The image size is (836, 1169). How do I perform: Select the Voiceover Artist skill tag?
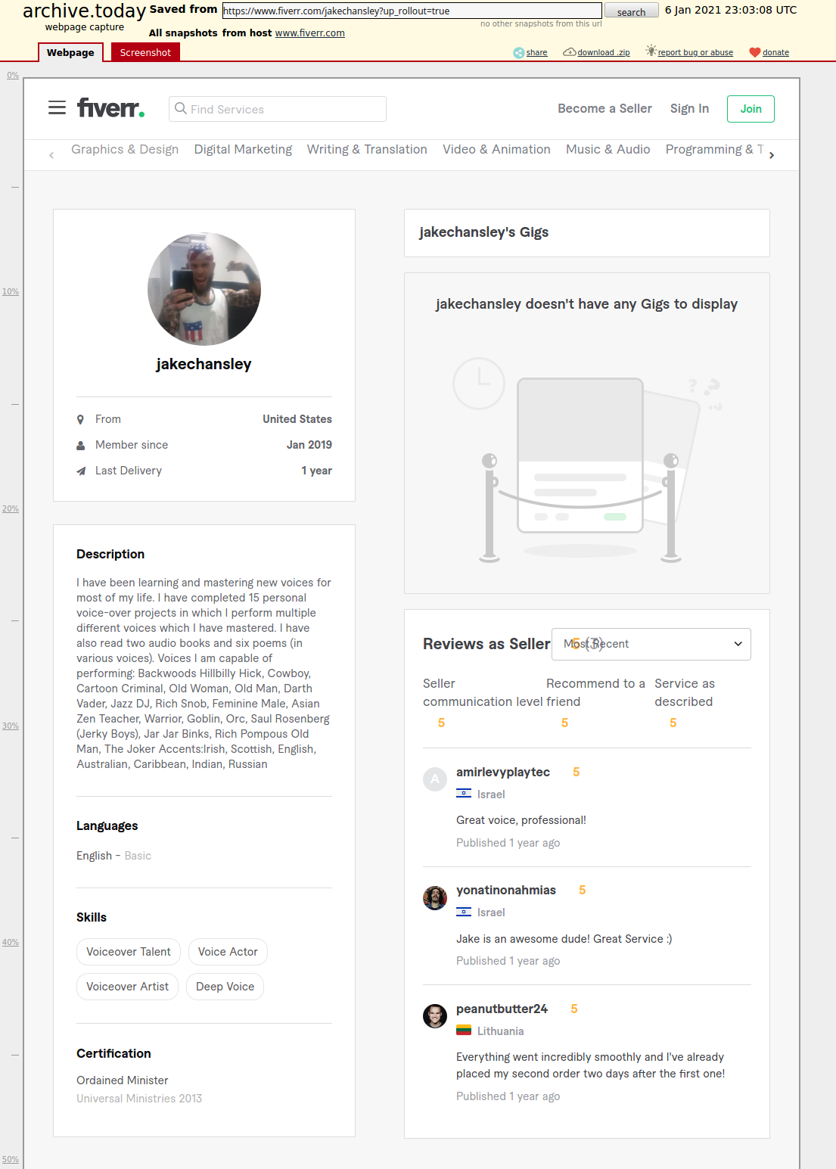coord(127,987)
